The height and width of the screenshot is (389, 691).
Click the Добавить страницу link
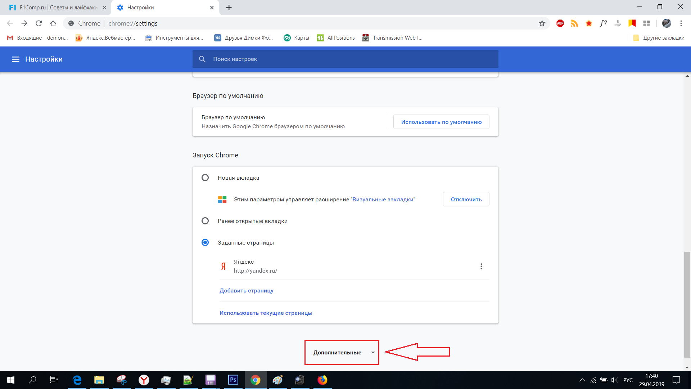click(247, 291)
